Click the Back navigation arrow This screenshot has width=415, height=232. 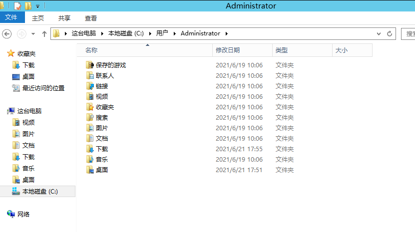click(7, 33)
